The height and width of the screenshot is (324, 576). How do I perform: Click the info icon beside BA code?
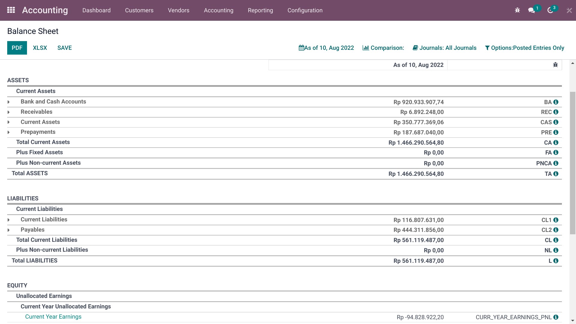click(x=556, y=102)
